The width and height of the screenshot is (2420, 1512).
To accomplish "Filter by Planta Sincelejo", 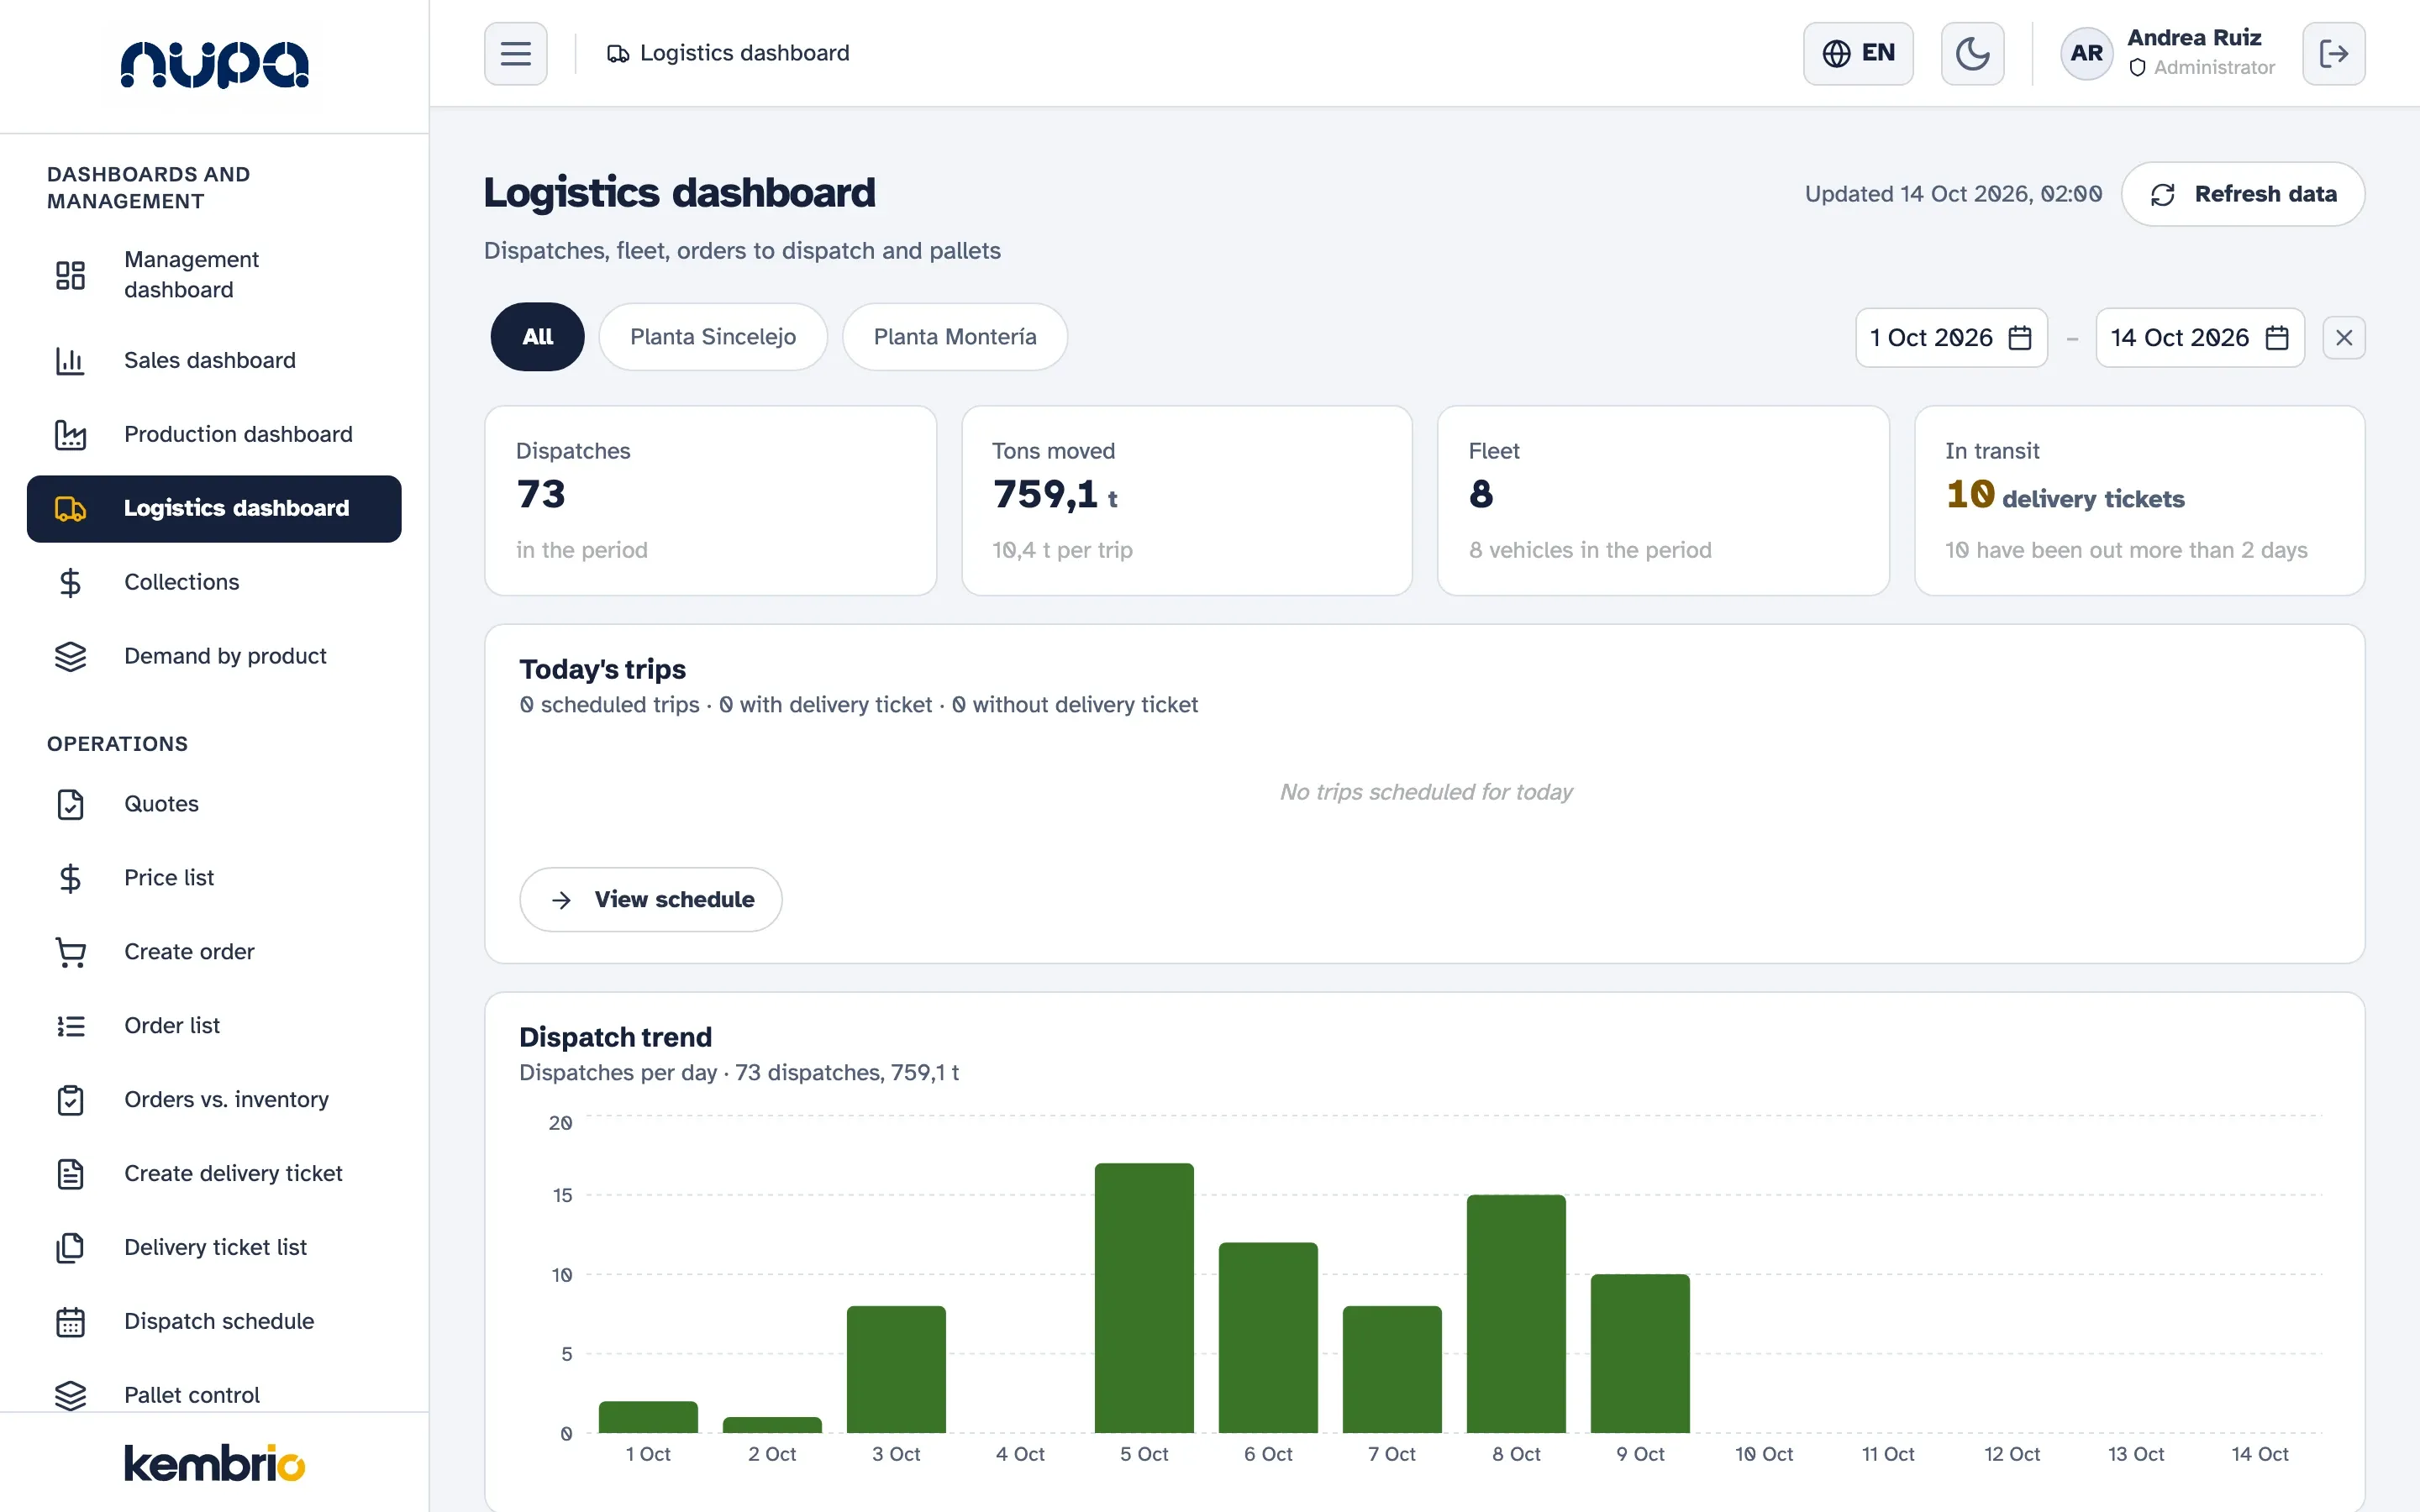I will pos(713,337).
